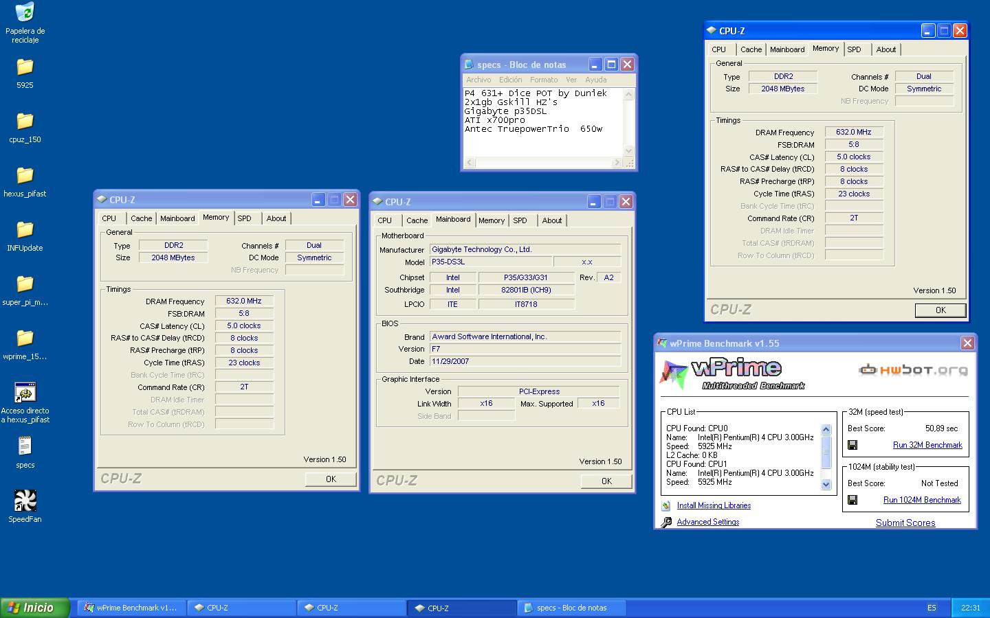The height and width of the screenshot is (618, 990).
Task: Click first CPU-Z taskbar button
Action: pyautogui.click(x=241, y=608)
